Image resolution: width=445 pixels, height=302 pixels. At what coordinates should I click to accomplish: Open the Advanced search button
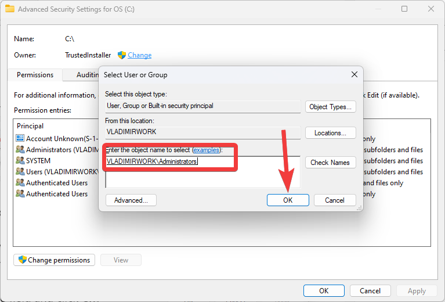tap(131, 200)
